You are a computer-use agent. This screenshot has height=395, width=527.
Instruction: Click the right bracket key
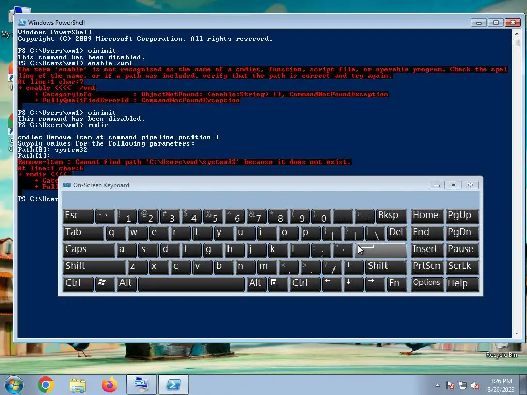(x=353, y=233)
